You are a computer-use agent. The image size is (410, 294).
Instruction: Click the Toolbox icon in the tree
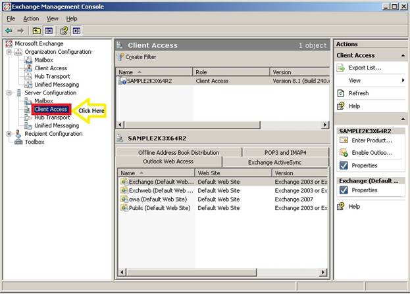[x=18, y=142]
